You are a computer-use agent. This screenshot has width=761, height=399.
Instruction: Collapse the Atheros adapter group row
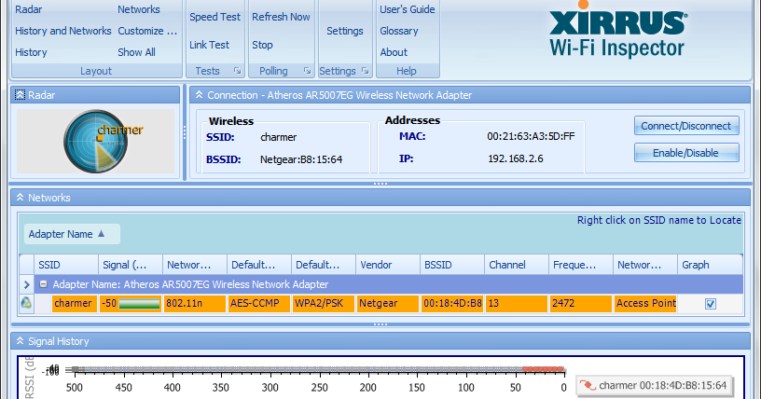coord(43,284)
